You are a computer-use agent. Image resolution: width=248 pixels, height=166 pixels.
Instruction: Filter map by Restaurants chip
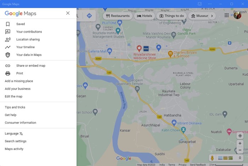118,16
